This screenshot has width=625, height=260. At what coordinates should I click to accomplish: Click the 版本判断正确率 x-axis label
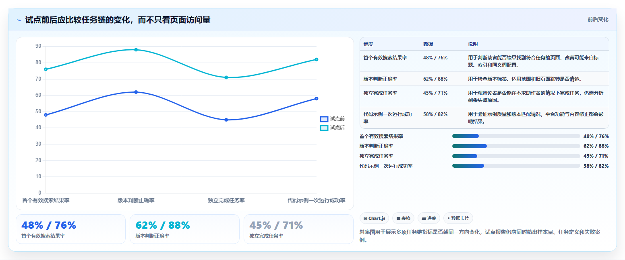tap(136, 200)
